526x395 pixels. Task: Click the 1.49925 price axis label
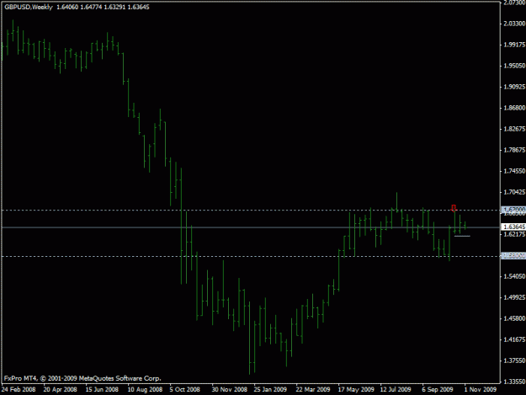(514, 297)
